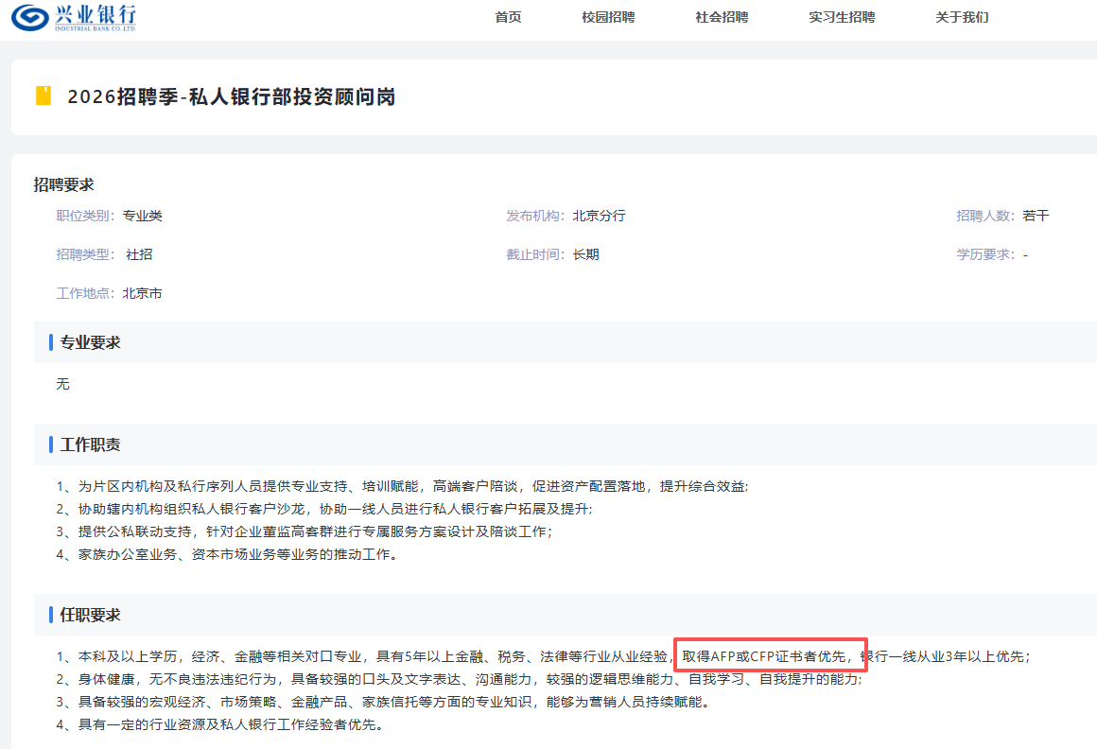Open the 社会招聘 menu item

click(x=722, y=17)
